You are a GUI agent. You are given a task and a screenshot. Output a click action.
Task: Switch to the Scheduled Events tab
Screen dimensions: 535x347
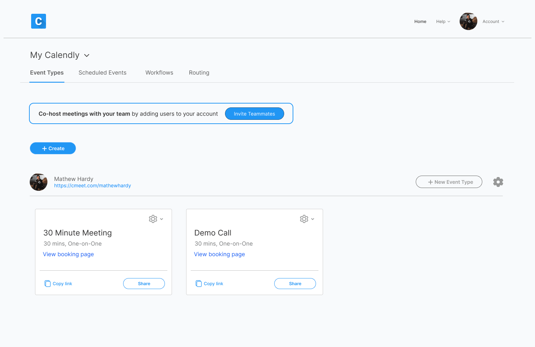coord(102,72)
